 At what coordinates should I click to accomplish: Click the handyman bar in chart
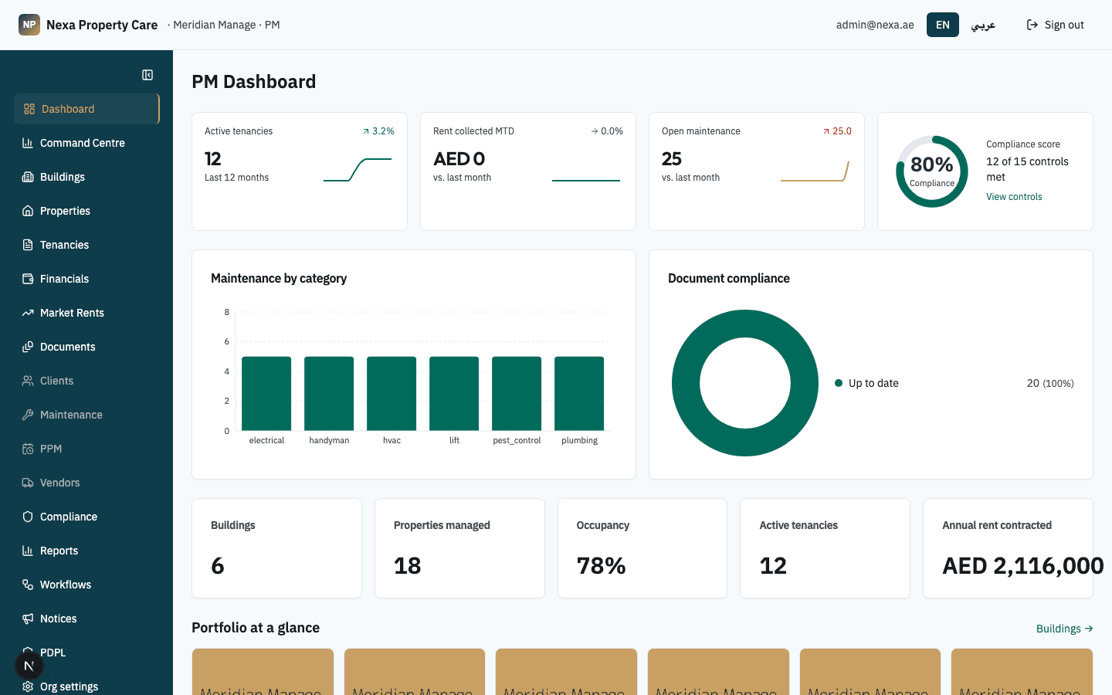(329, 394)
